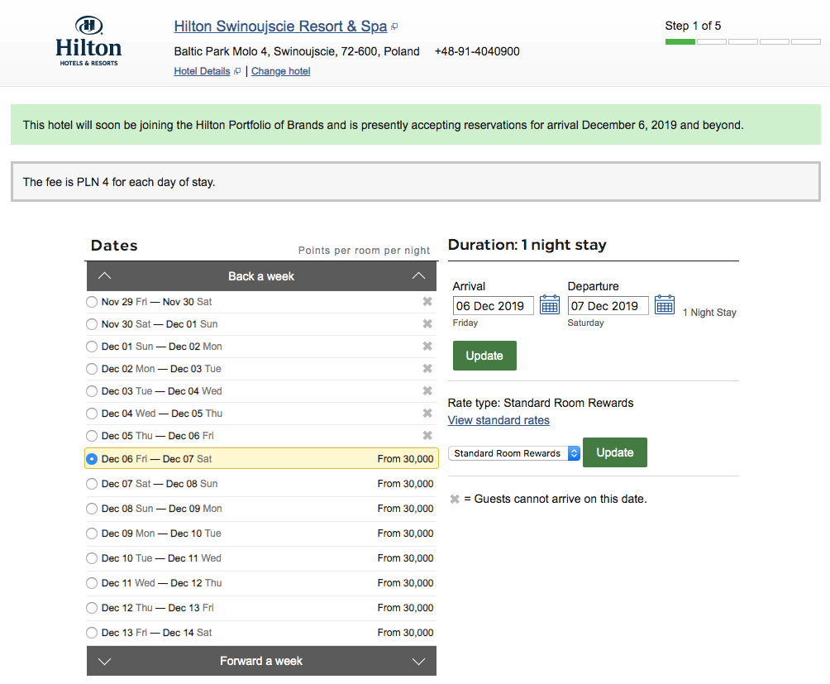Click From 30,000 price for Dec 13 row
This screenshot has width=830, height=684.
(x=405, y=633)
